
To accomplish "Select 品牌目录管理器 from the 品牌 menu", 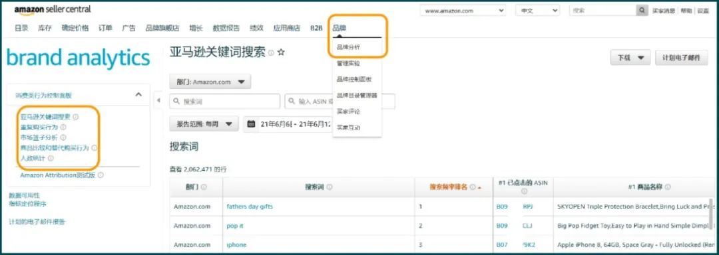I will click(x=357, y=95).
